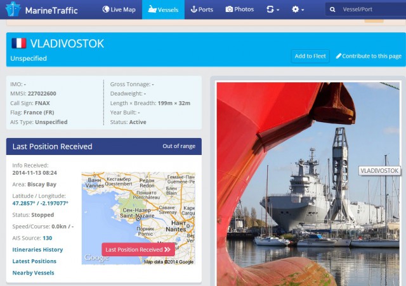Click the Info Received date 2014-11-13 08:24

point(34,173)
